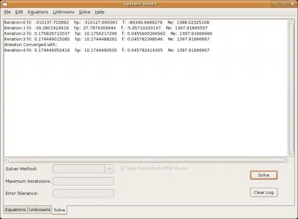Click the log scroll up arrow
The width and height of the screenshot is (298, 219).
(291, 22)
